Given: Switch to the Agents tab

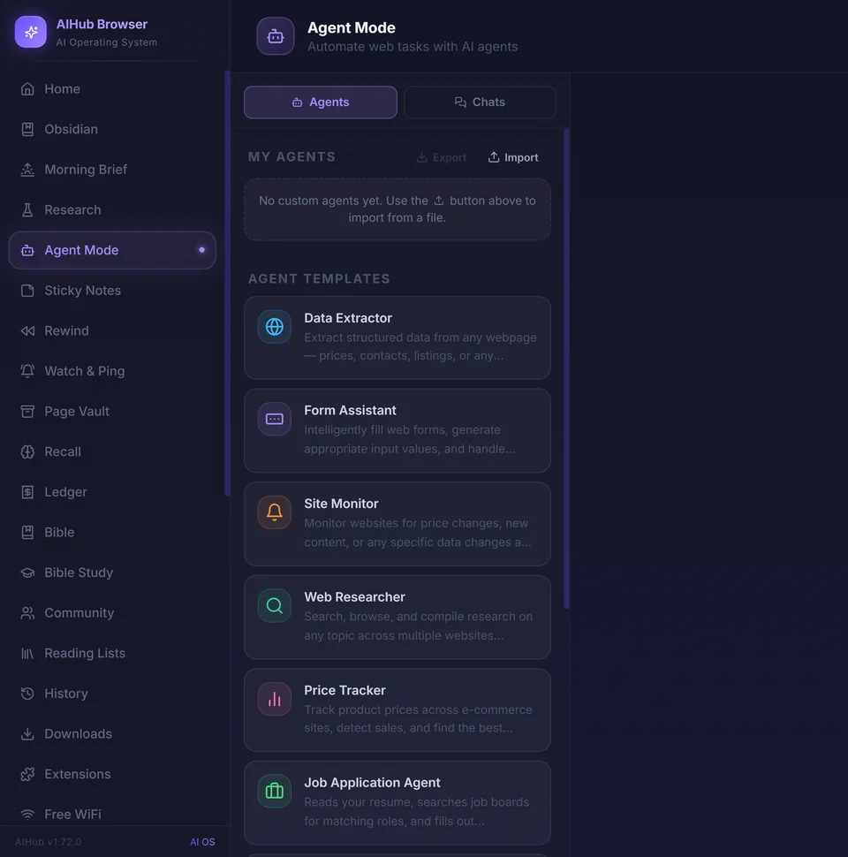Looking at the screenshot, I should click(x=320, y=102).
